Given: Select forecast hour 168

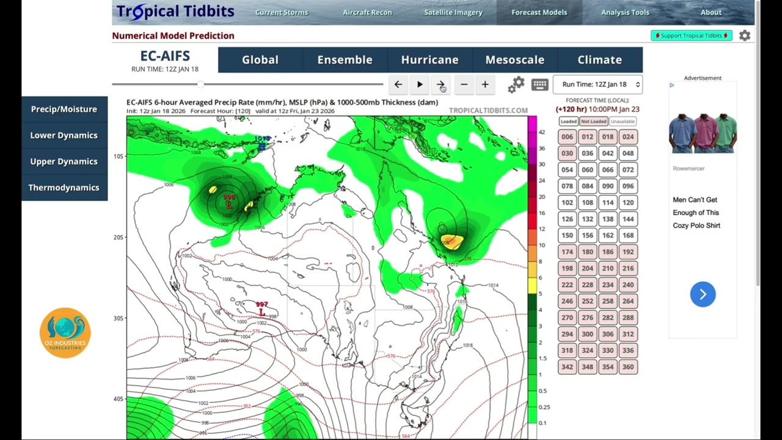Looking at the screenshot, I should pyautogui.click(x=627, y=235).
